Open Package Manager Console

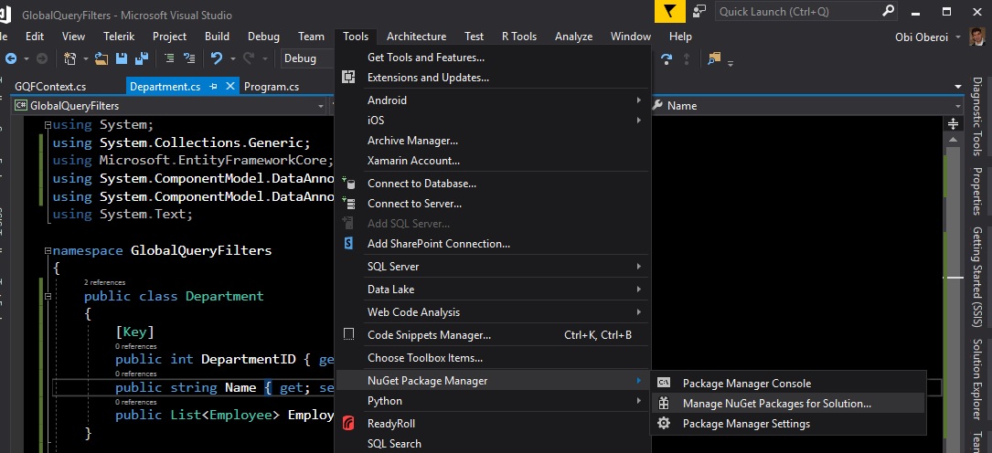pyautogui.click(x=746, y=383)
